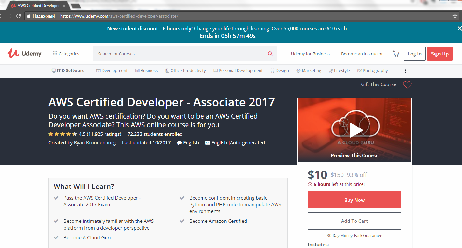Image resolution: width=462 pixels, height=248 pixels.
Task: Open a new browser tab
Action: tap(76, 6)
